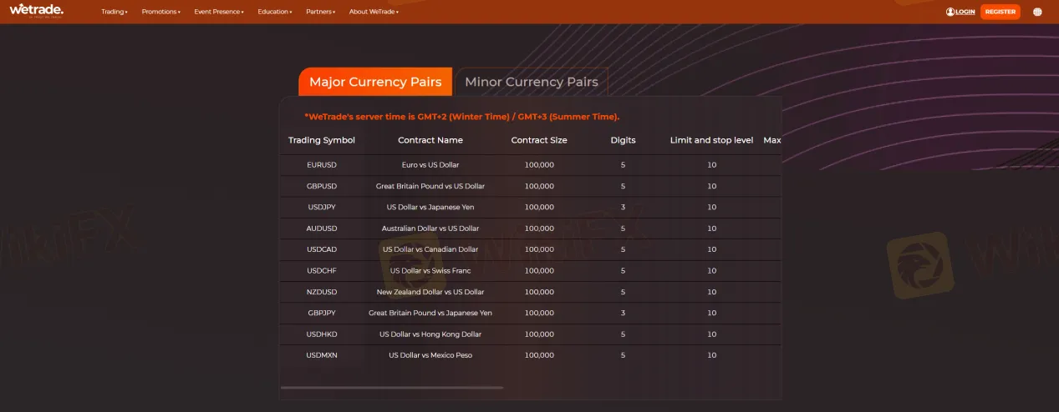Screen dimensions: 1059x412
Task: Click the USDJPY digits value 3
Action: point(623,207)
